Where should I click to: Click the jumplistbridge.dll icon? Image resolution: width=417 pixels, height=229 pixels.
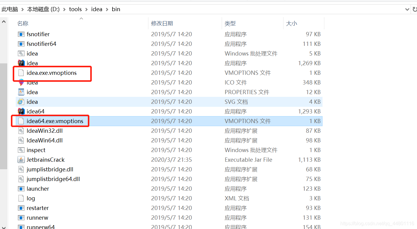pos(21,169)
